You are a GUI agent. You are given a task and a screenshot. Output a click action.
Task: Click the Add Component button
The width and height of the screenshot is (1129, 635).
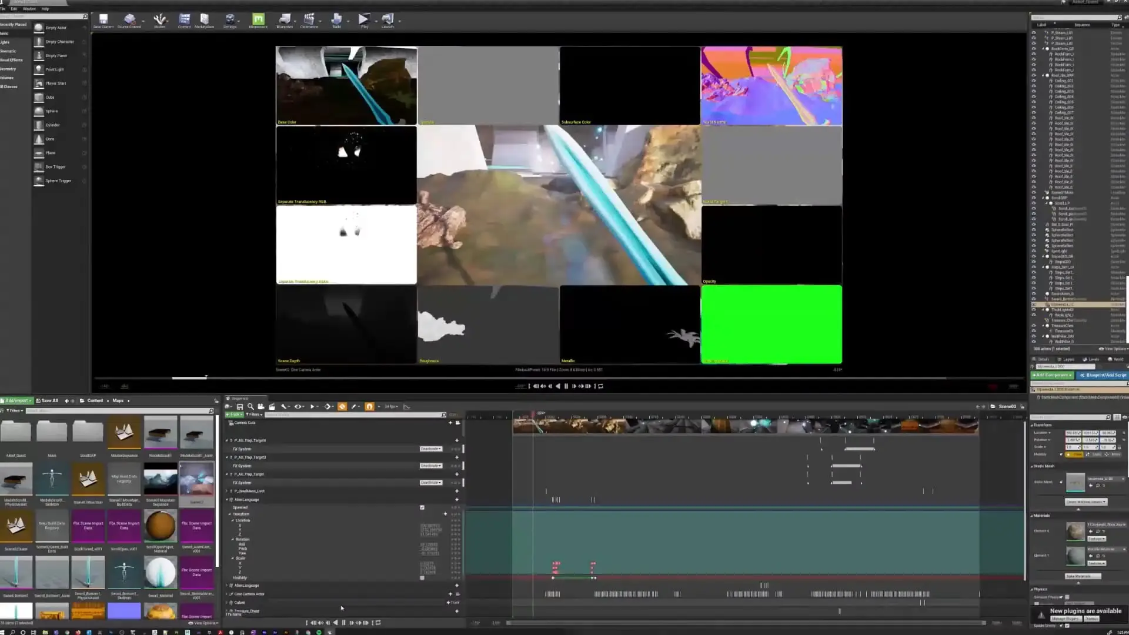pyautogui.click(x=1052, y=375)
